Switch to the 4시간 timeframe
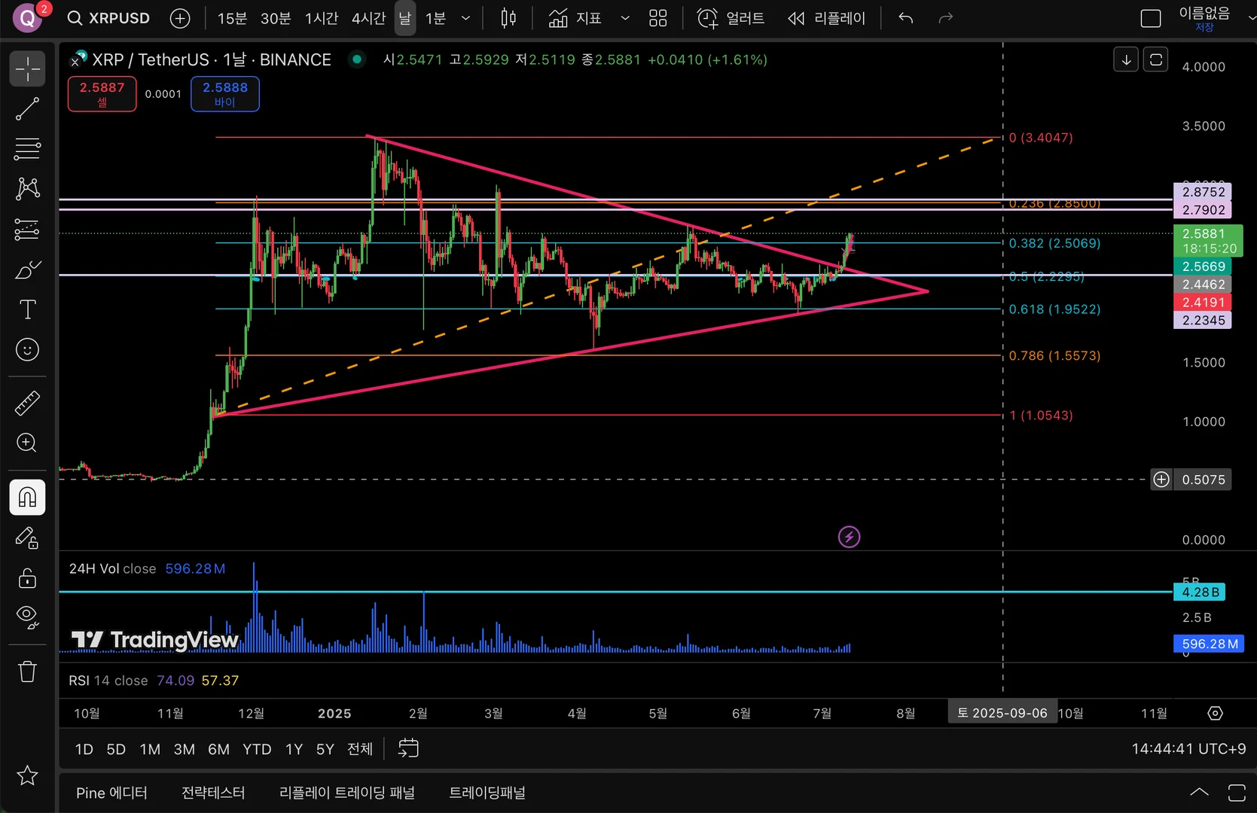Screen dimensions: 1257x813 (x=368, y=18)
